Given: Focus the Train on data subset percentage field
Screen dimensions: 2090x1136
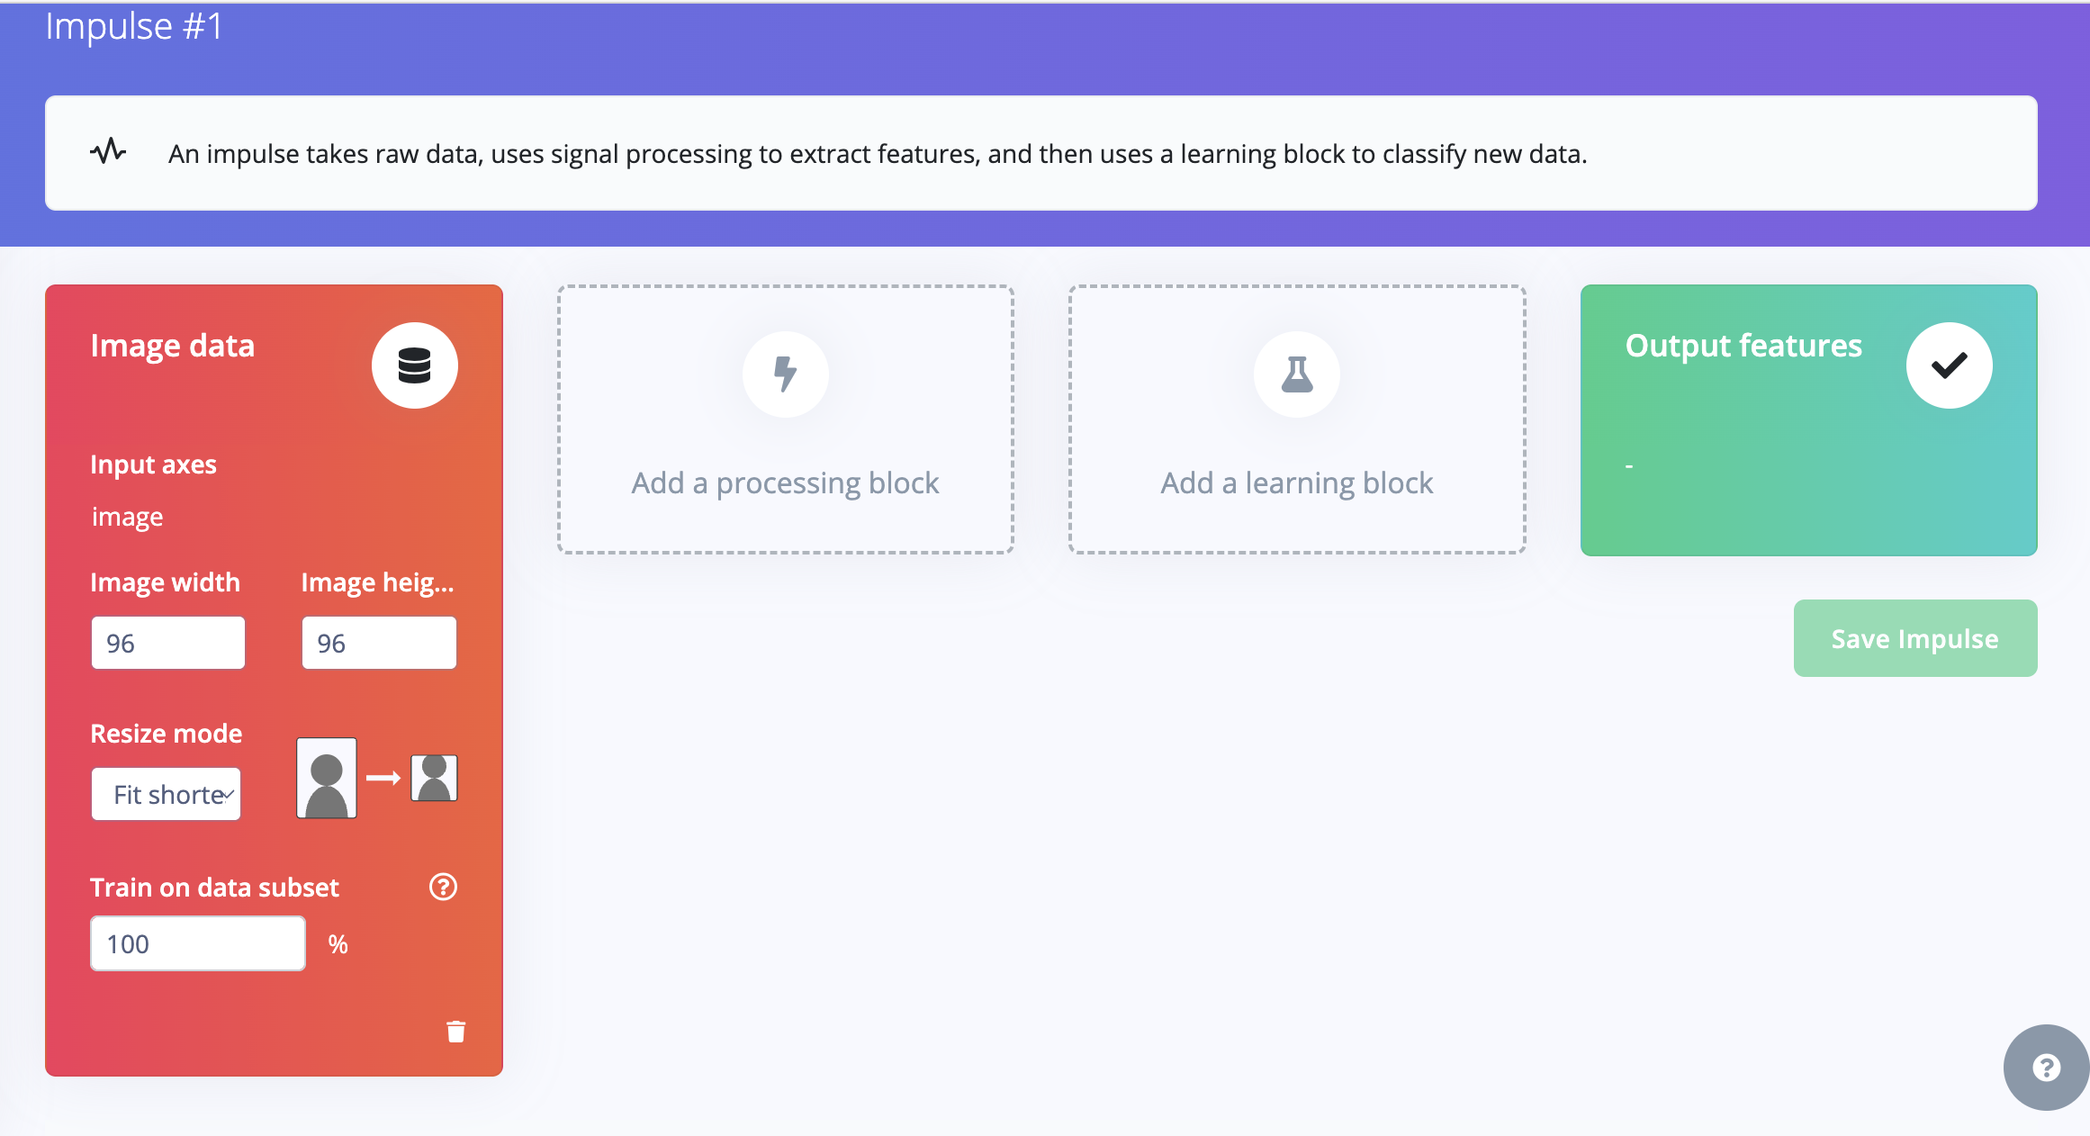Looking at the screenshot, I should coord(198,943).
